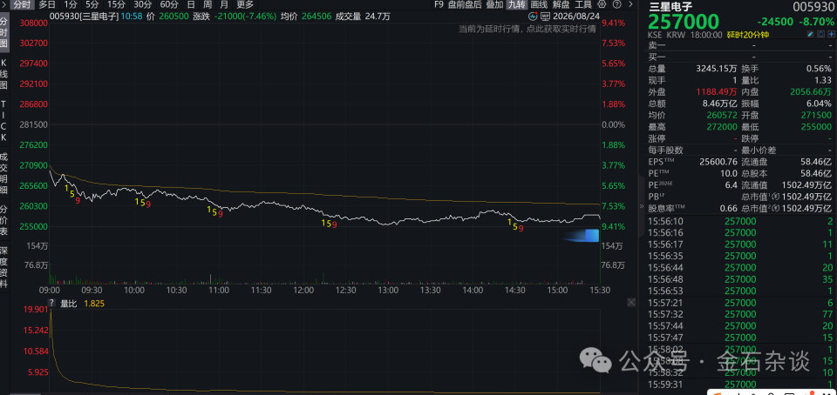This screenshot has width=837, height=395.
Task: Open the settings gear icon
Action: coord(602,5)
